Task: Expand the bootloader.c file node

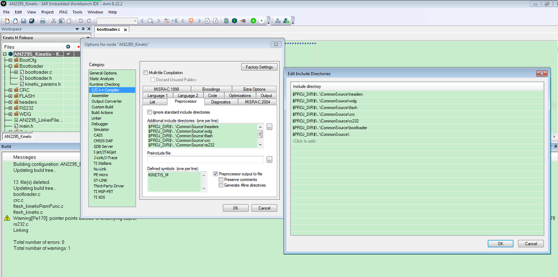Action: (16, 72)
